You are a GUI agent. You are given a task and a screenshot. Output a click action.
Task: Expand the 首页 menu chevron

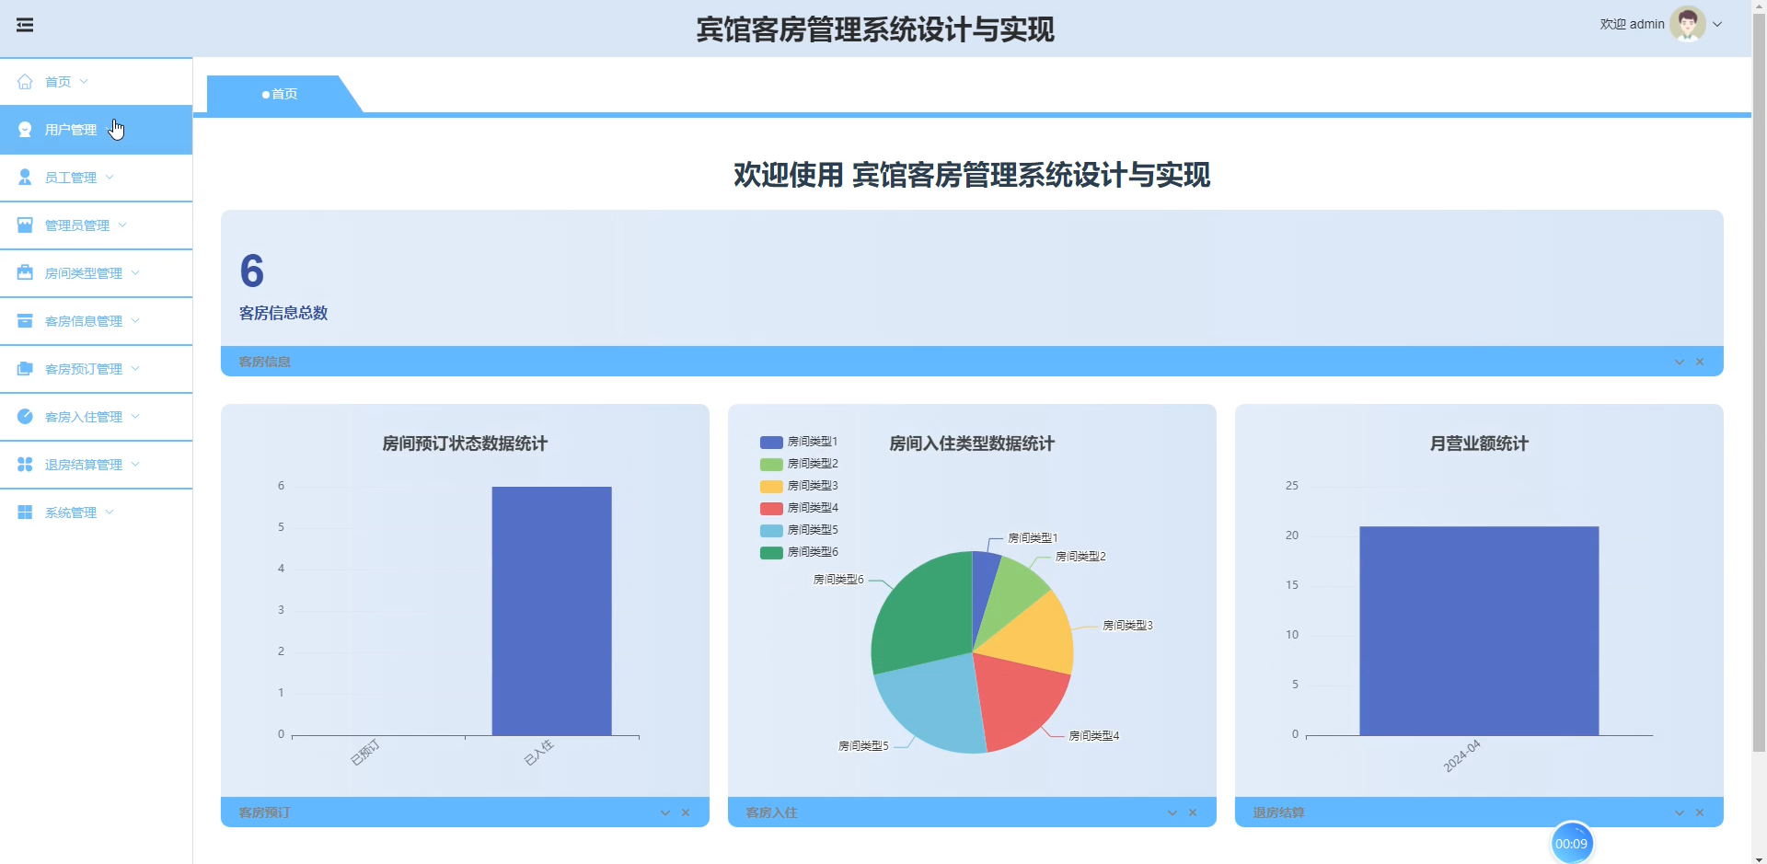[x=84, y=81]
